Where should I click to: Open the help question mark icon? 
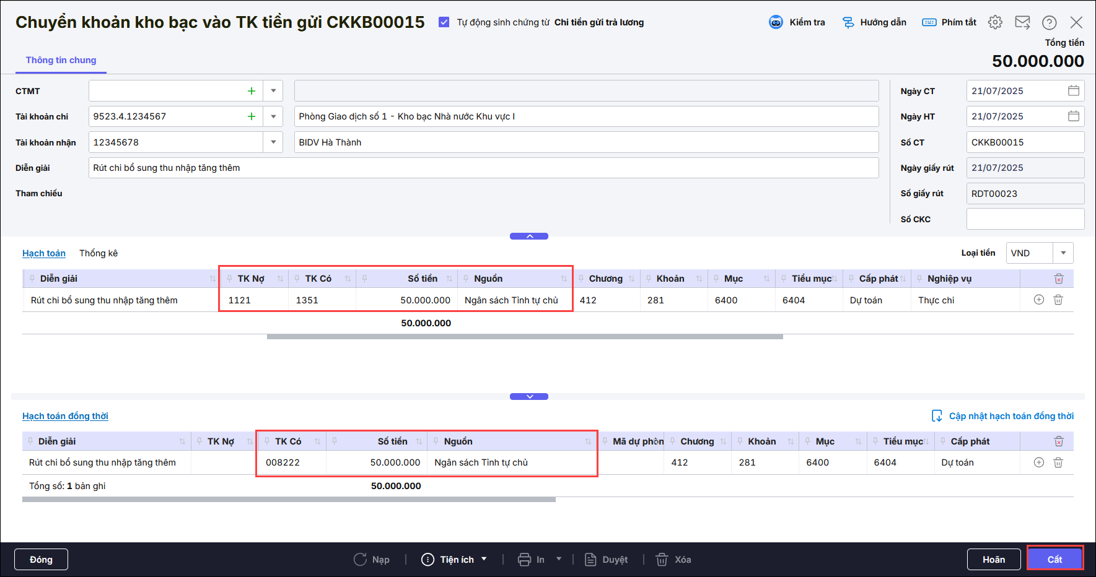1049,22
